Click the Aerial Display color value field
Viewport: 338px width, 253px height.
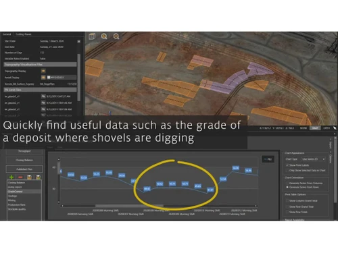coord(62,78)
